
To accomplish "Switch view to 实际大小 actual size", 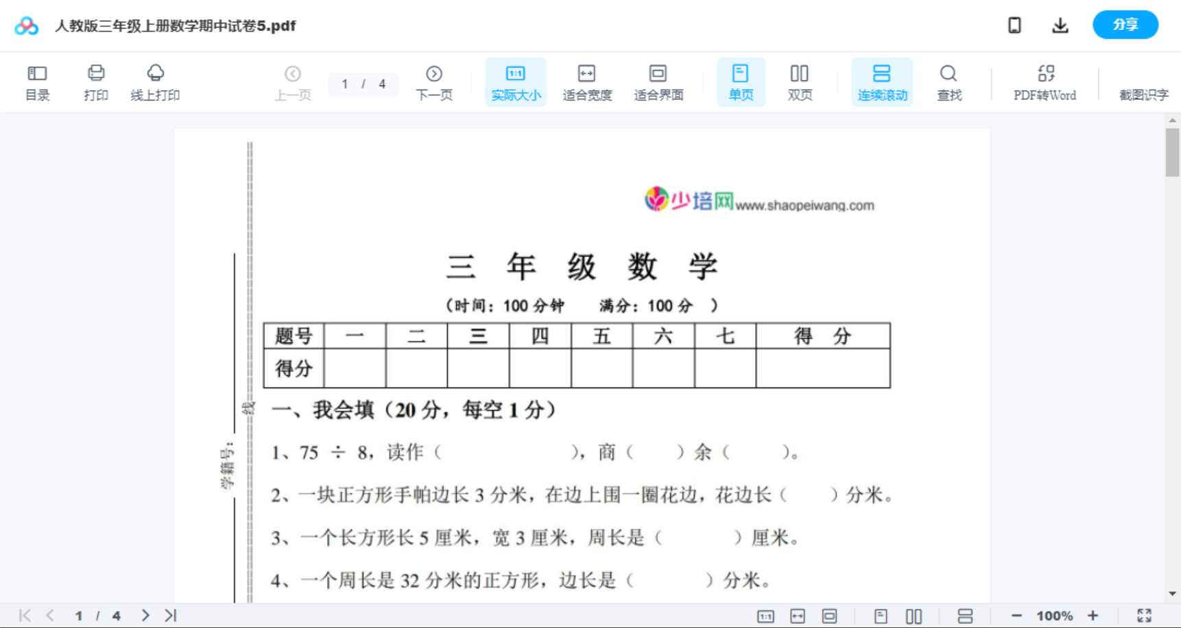I will coord(515,81).
